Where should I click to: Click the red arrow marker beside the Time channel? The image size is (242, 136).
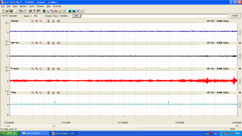click(239, 92)
